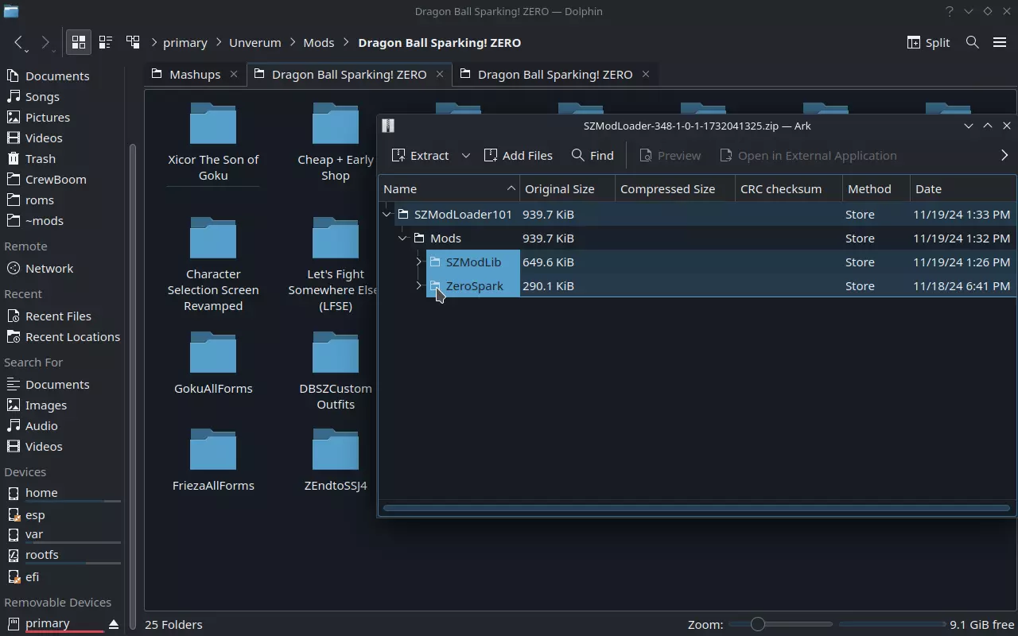Collapse Mods folder tree node
1018x636 pixels.
(x=403, y=238)
